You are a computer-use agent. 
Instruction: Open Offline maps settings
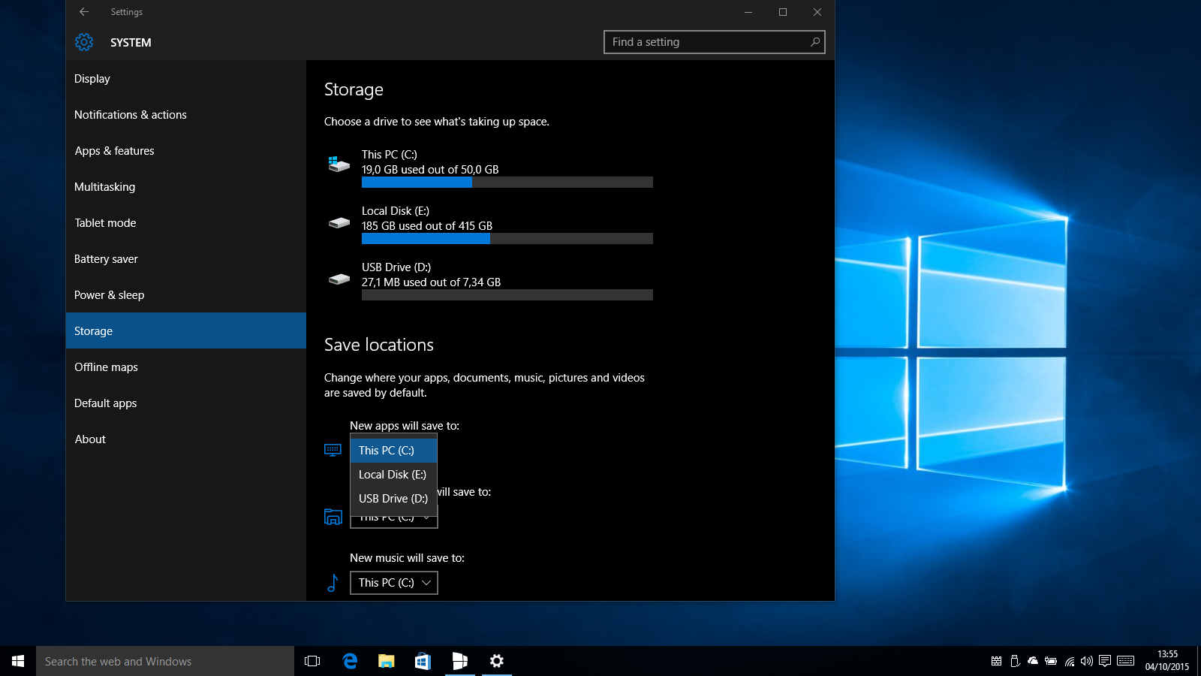(x=186, y=367)
